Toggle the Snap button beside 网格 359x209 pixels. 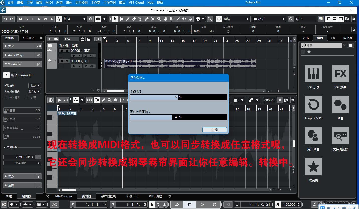click(219, 19)
